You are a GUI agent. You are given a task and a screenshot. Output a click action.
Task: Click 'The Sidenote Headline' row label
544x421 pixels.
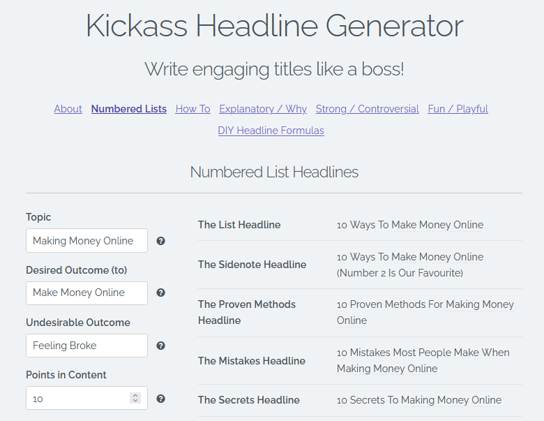pyautogui.click(x=252, y=265)
